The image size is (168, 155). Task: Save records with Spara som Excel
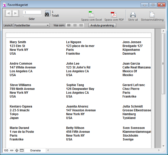91,16
